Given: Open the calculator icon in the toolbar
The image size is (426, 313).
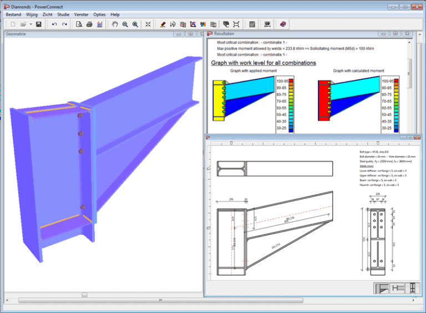Looking at the screenshot, I should coord(252,24).
